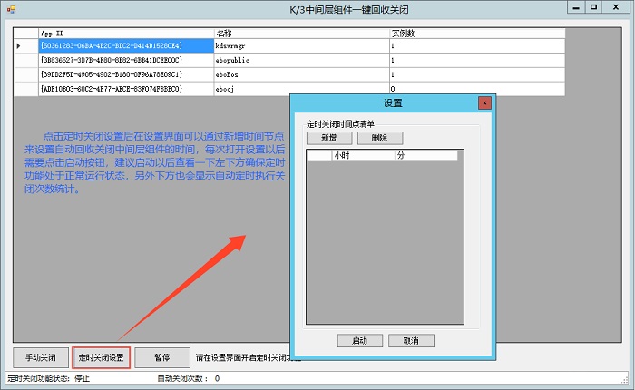Select the ebopublic row name cell

click(300, 59)
